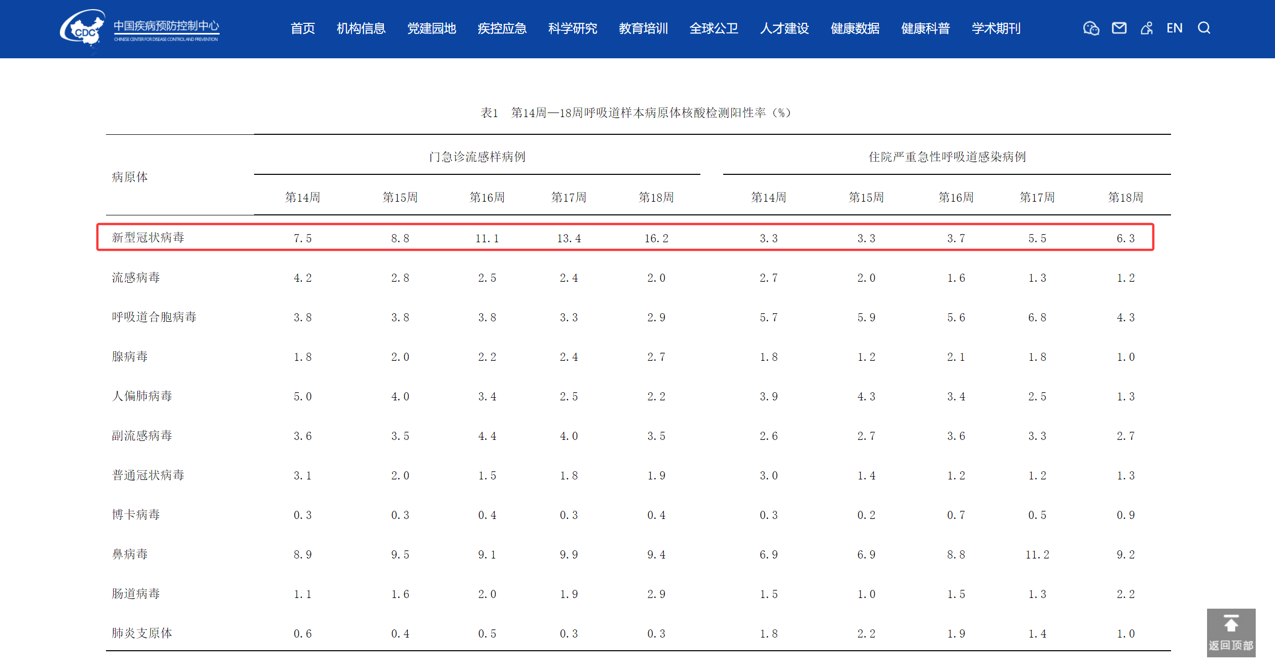Open the 教育培训 menu
The height and width of the screenshot is (671, 1275).
click(643, 28)
